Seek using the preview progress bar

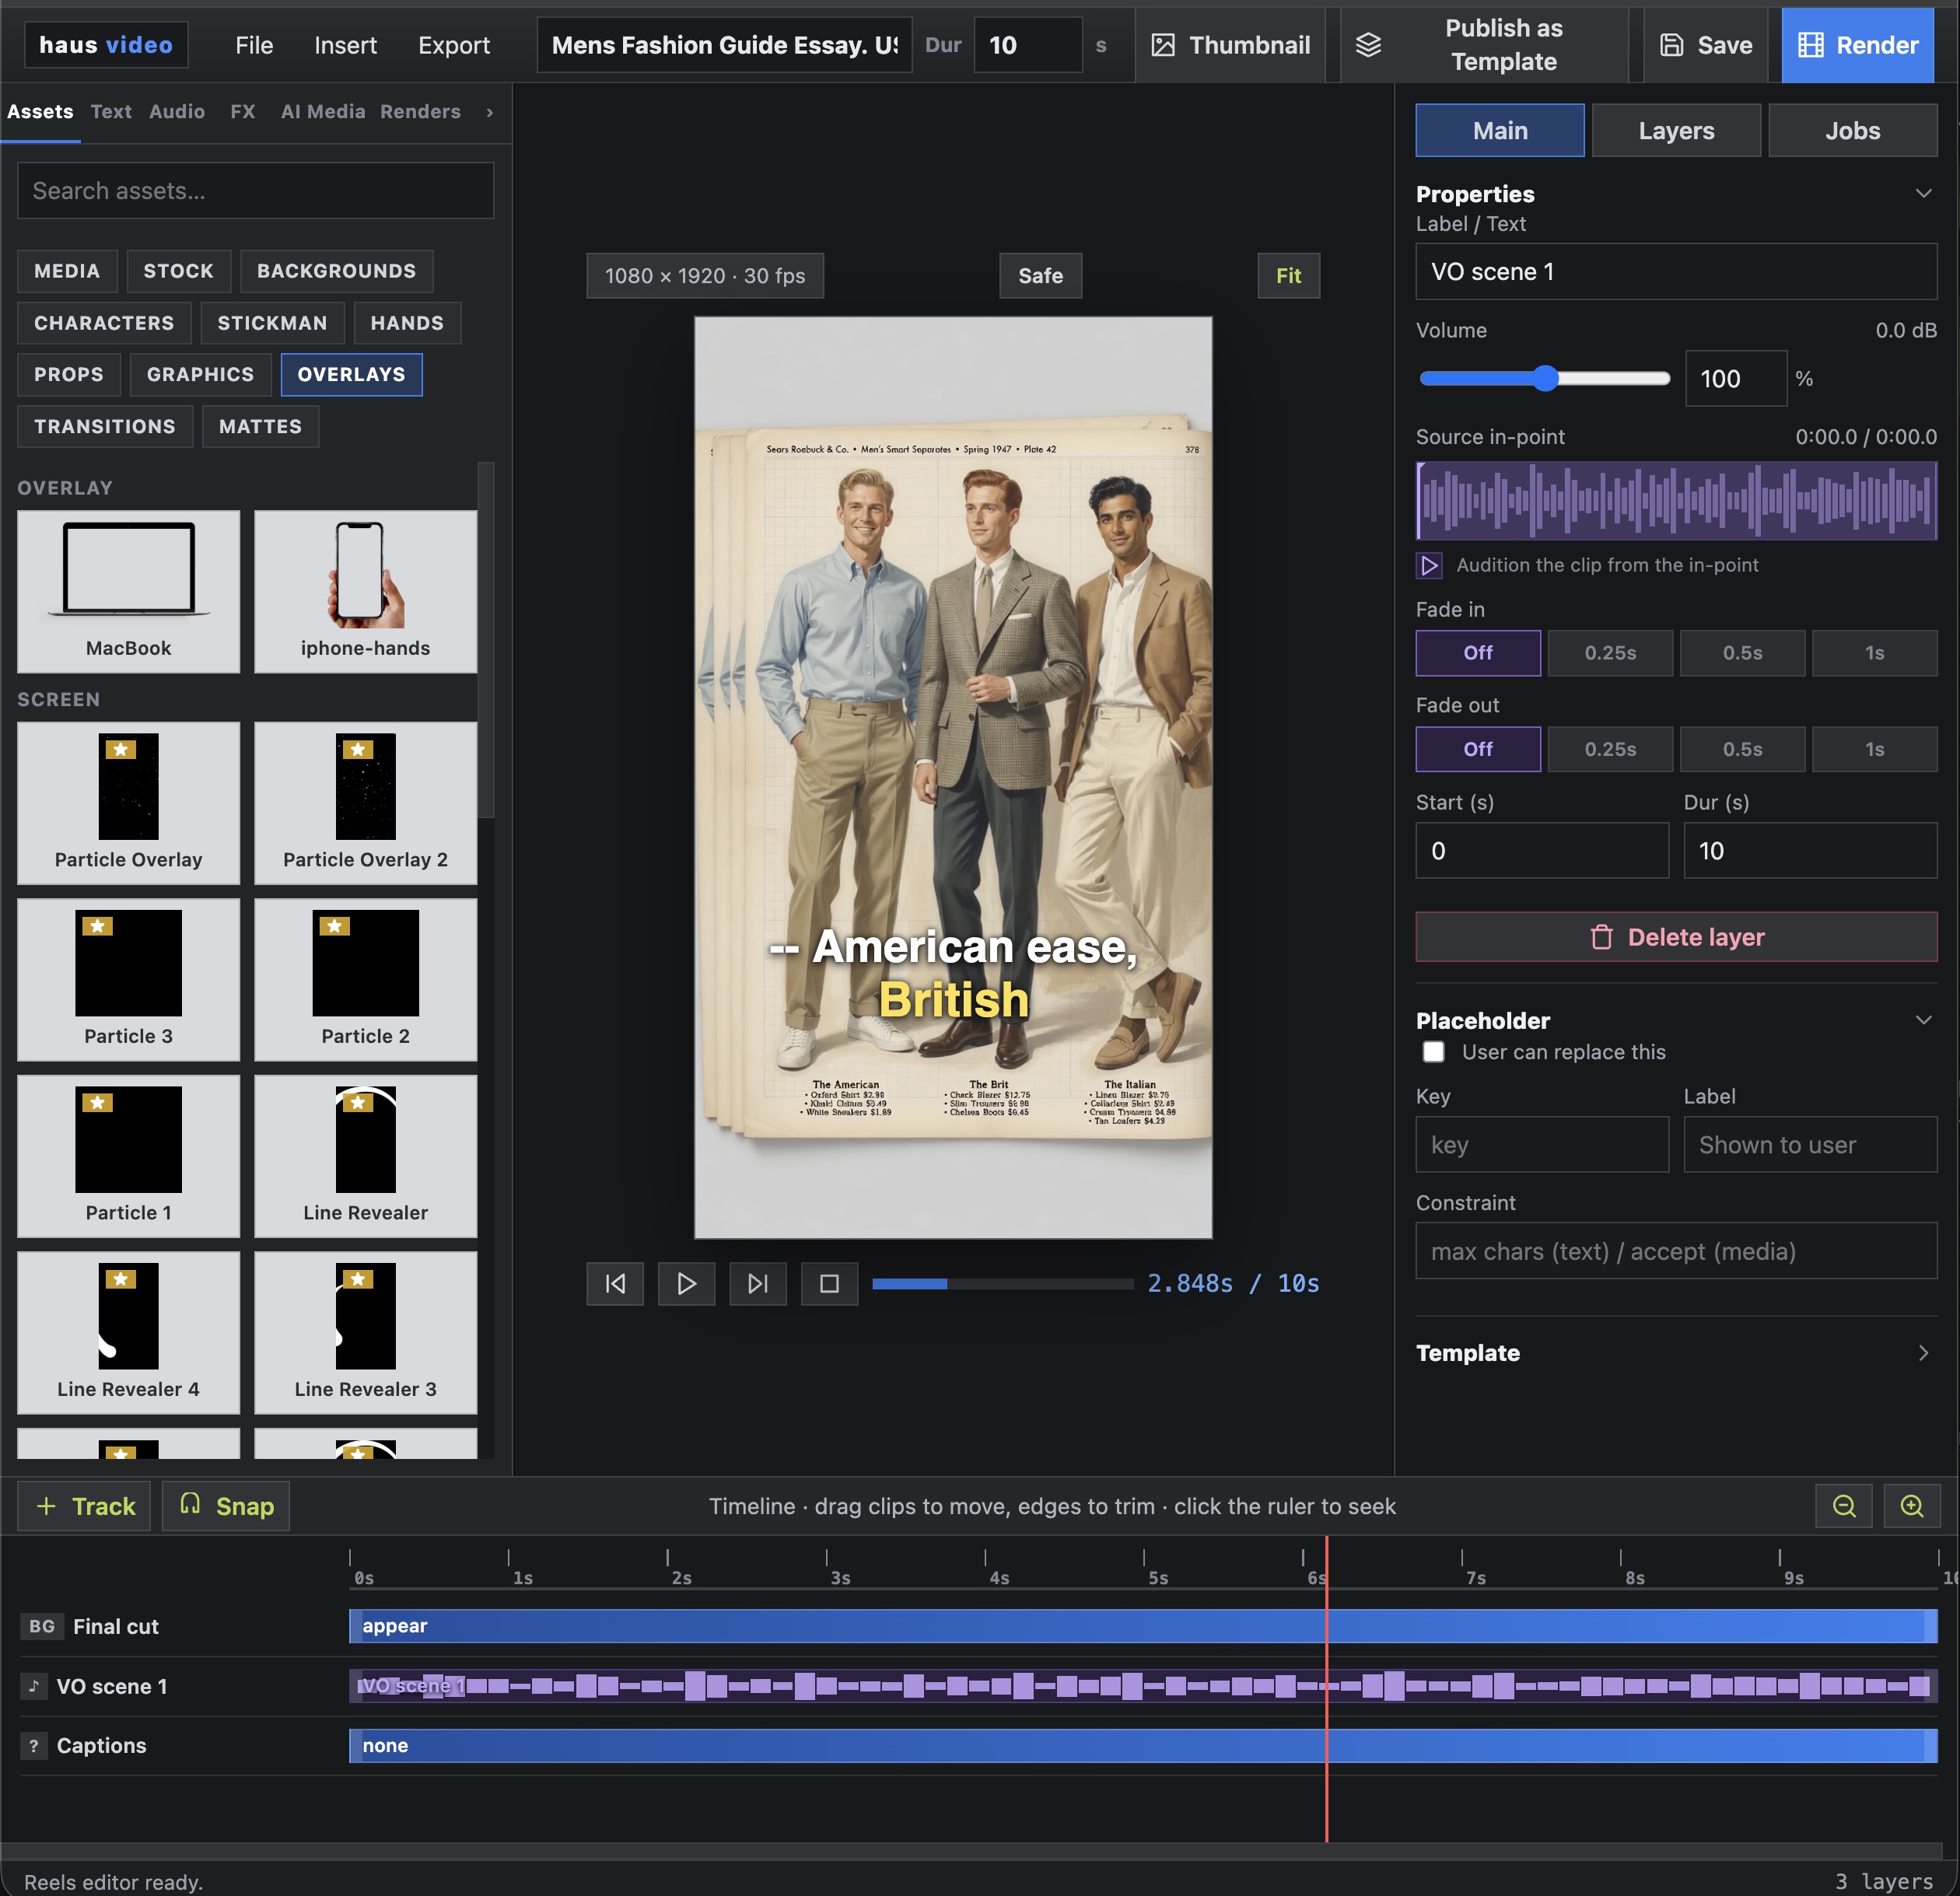(1002, 1283)
